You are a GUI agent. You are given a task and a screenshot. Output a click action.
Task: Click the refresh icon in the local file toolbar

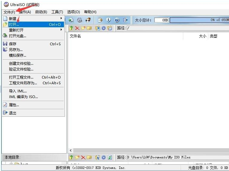pos(110,157)
